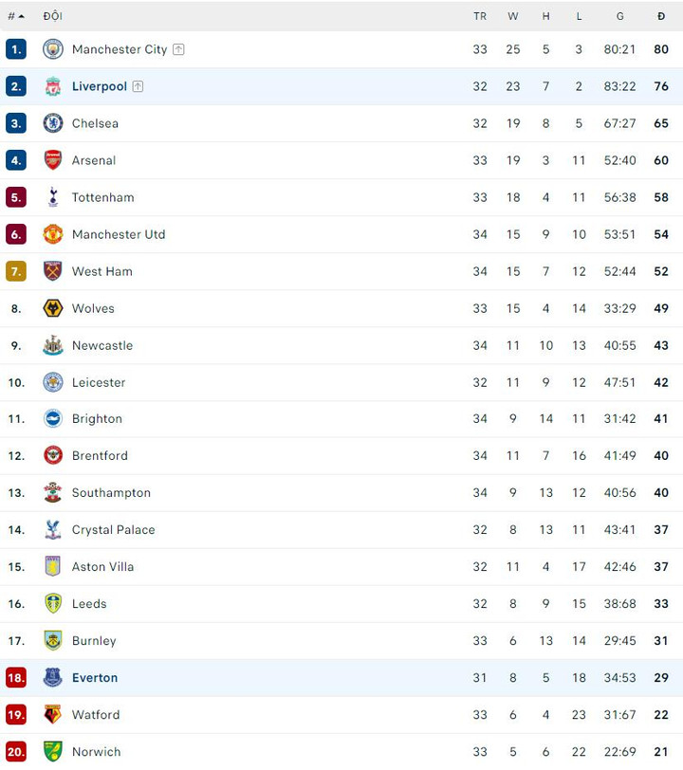Click the Arsenal club crest
Viewport: 683px width, 770px height.
53,160
